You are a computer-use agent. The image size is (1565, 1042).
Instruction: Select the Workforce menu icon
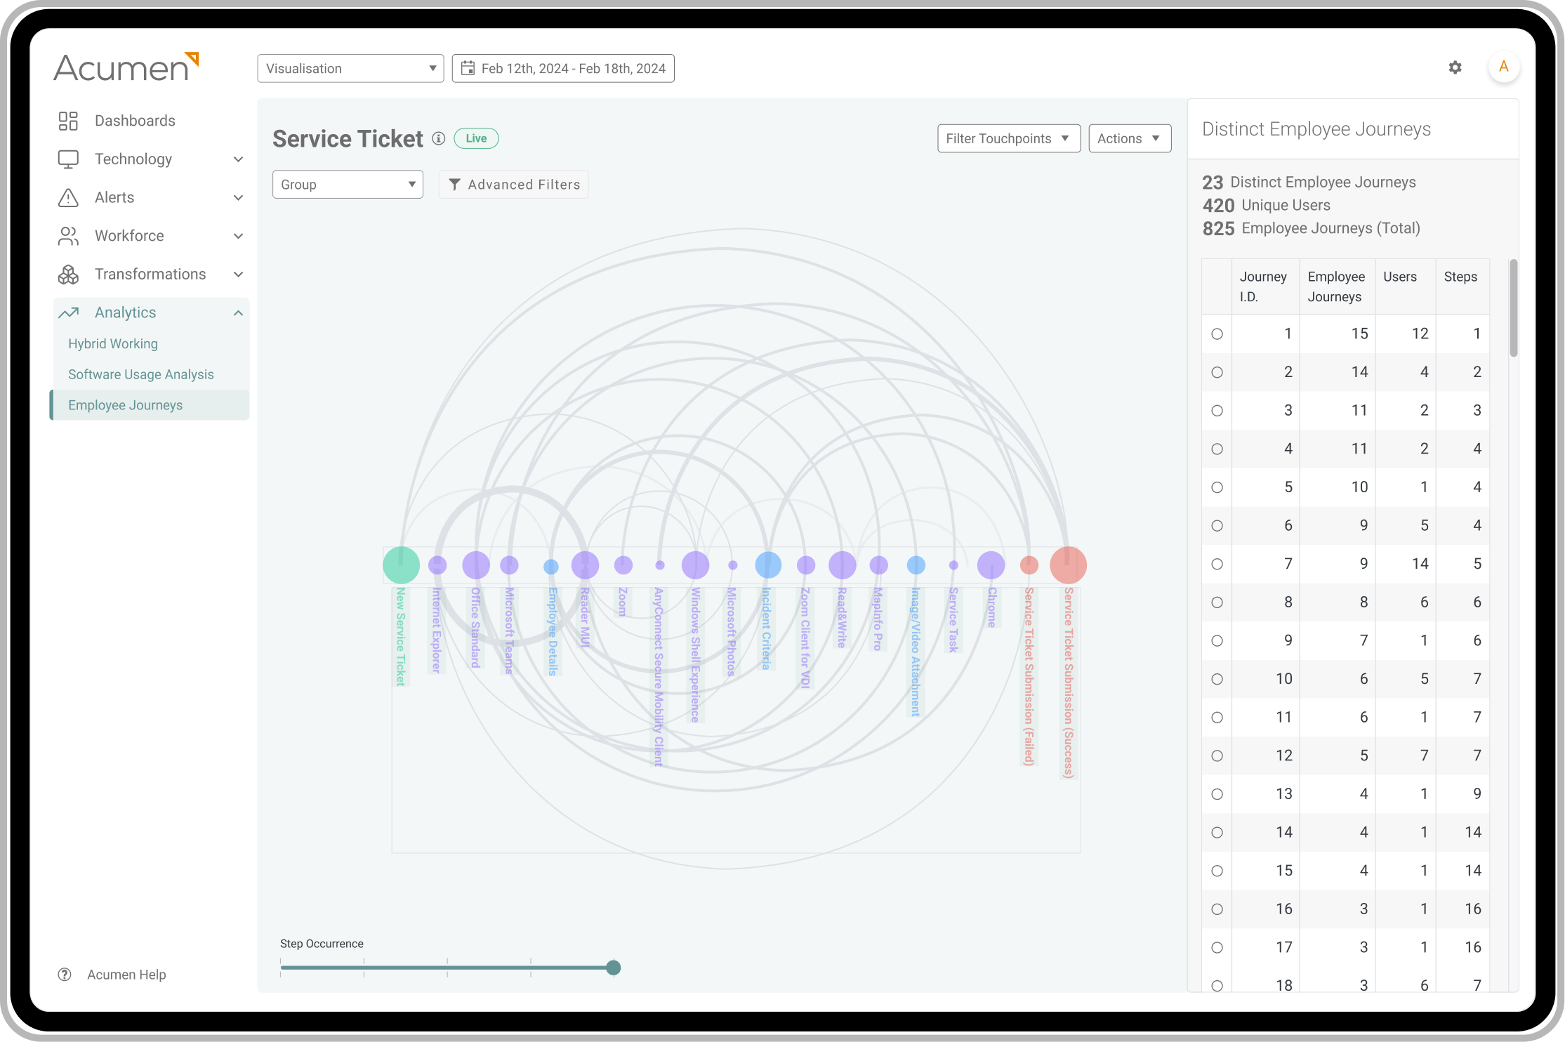tap(66, 236)
